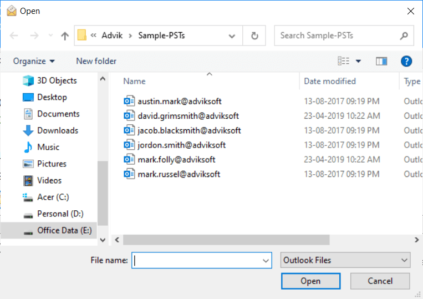Select the Acer (C:) drive
The image size is (423, 299).
click(46, 197)
